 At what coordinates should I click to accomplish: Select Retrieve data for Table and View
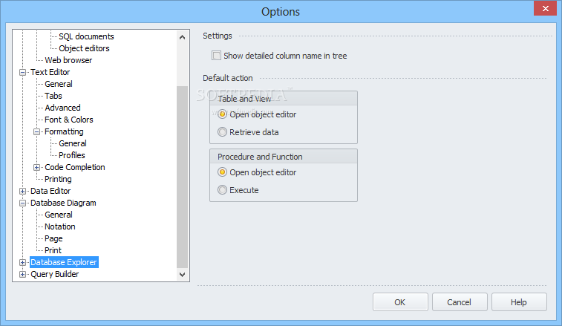(x=222, y=132)
